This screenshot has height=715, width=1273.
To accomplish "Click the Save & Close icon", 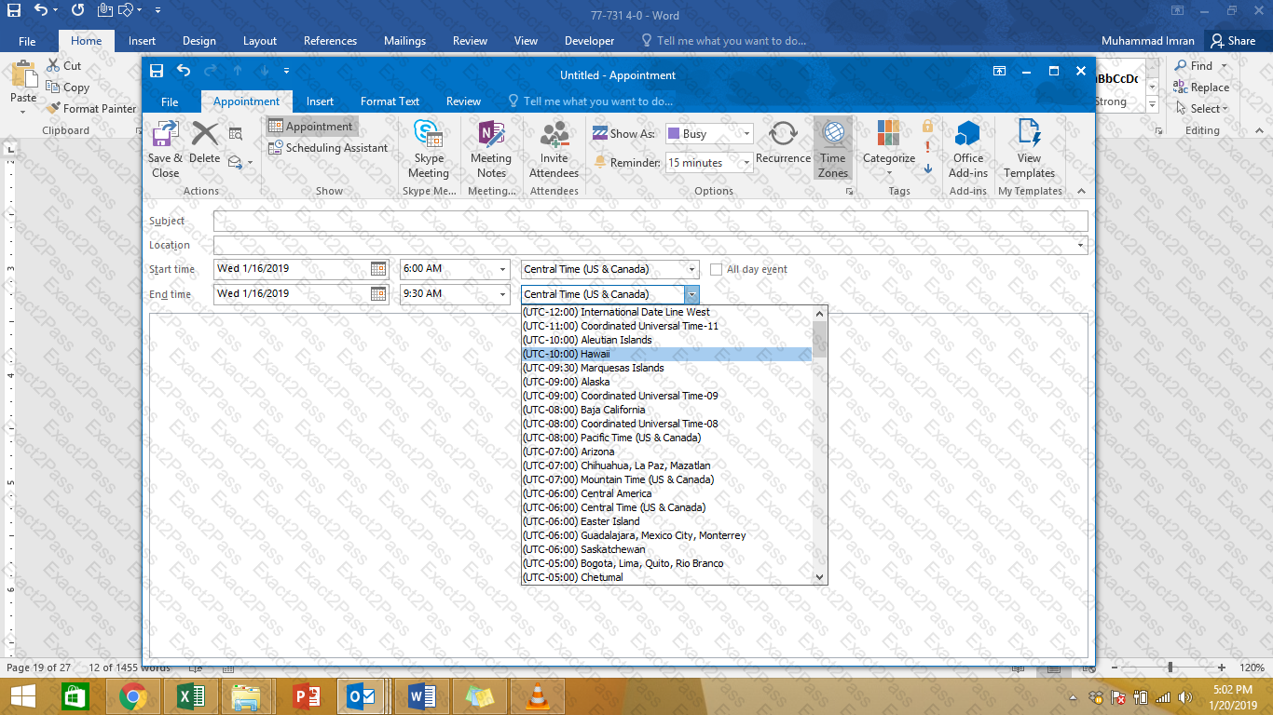I will [x=165, y=149].
